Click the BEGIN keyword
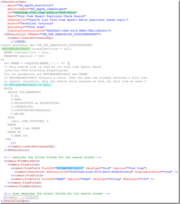 pyautogui.click(x=8, y=89)
